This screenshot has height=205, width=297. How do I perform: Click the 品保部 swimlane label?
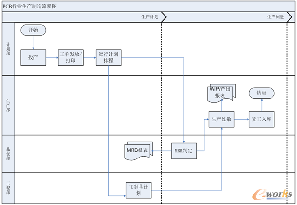(x=8, y=153)
